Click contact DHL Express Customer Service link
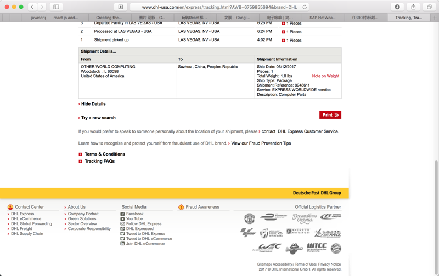The image size is (439, 276). [300, 131]
